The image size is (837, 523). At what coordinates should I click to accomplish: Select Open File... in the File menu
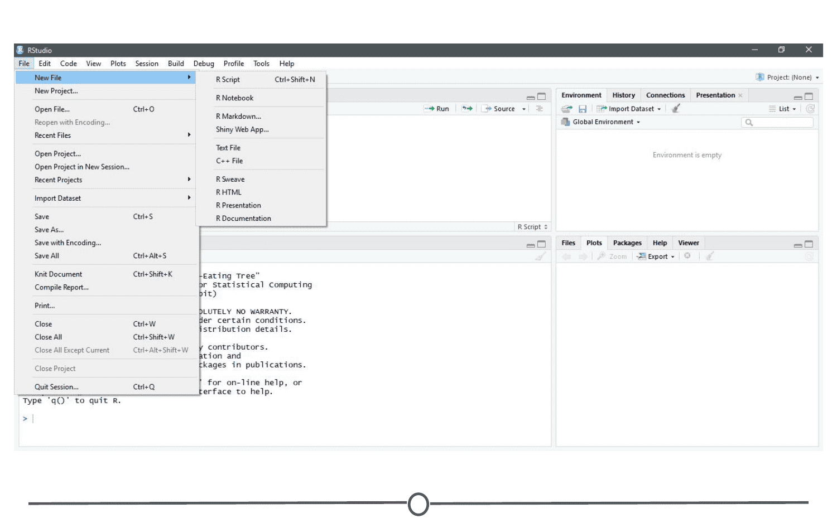click(x=105, y=109)
